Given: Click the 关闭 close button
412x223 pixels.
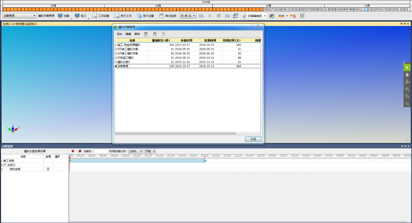Looking at the screenshot, I should pyautogui.click(x=253, y=139).
